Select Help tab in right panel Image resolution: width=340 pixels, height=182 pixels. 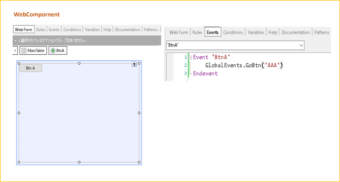tap(273, 32)
